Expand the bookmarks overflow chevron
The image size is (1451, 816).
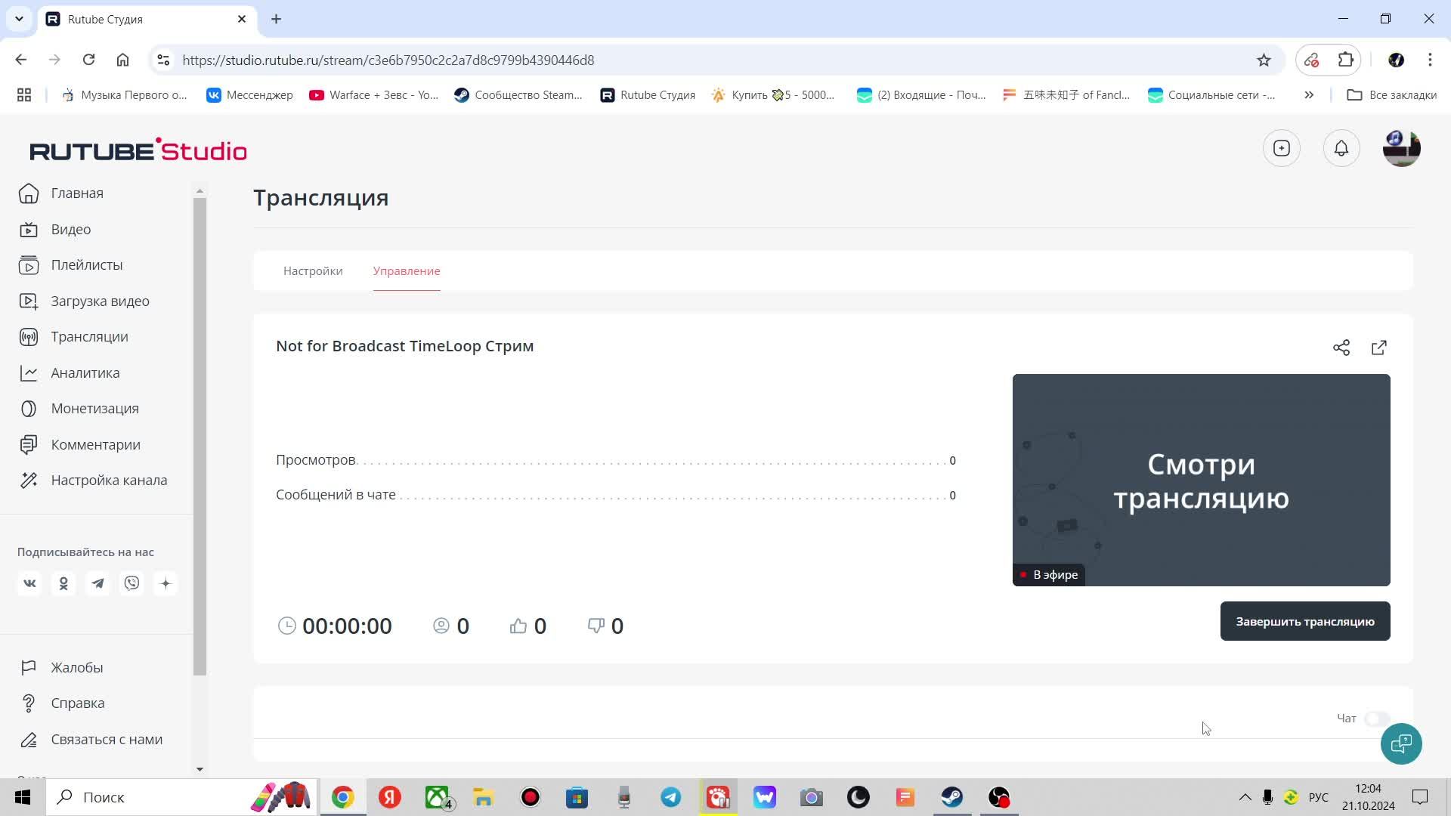pyautogui.click(x=1308, y=94)
